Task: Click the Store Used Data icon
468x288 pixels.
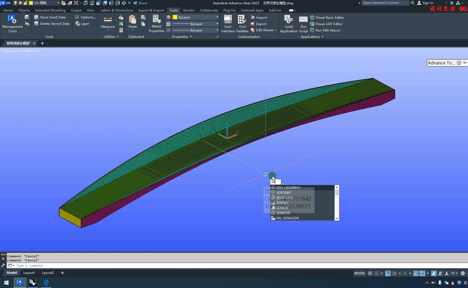Action: (36, 17)
